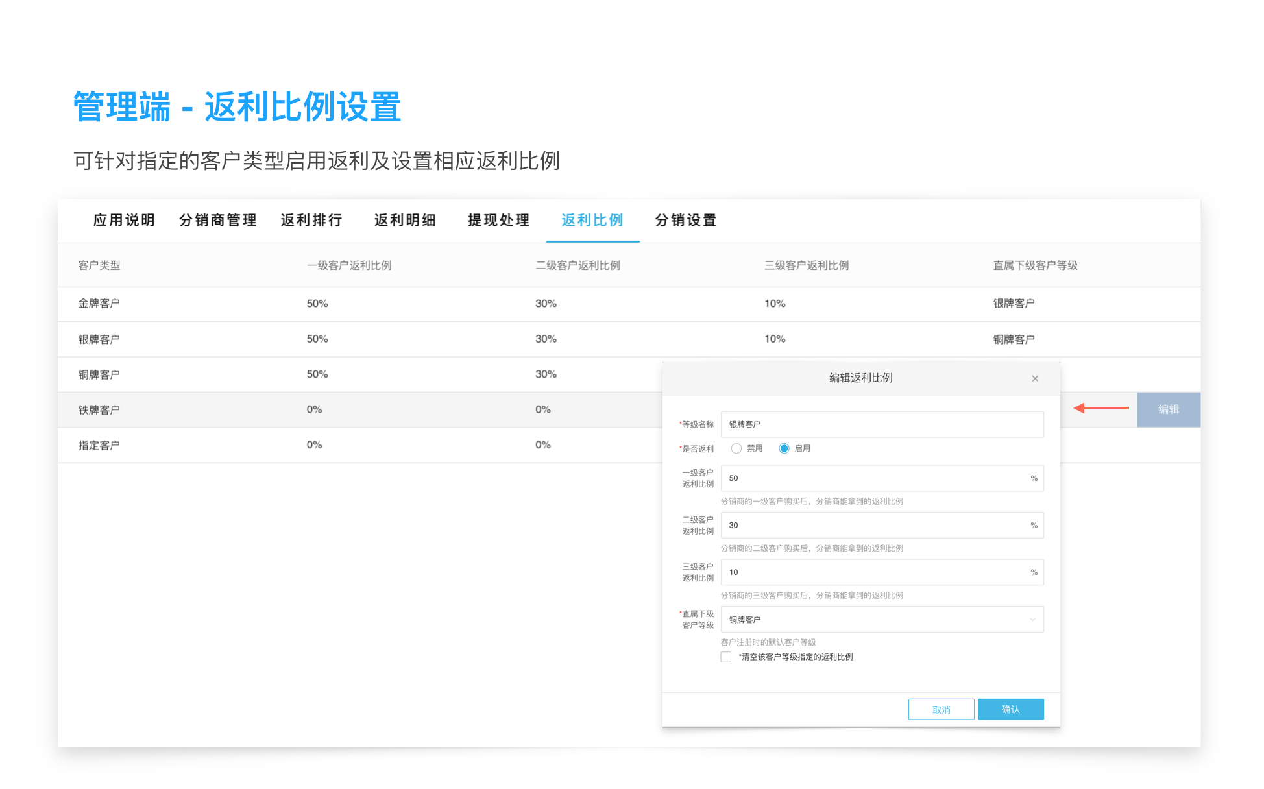Screen dimensions: 1264x789
Task: Click the 等级名称 input field
Action: [882, 424]
